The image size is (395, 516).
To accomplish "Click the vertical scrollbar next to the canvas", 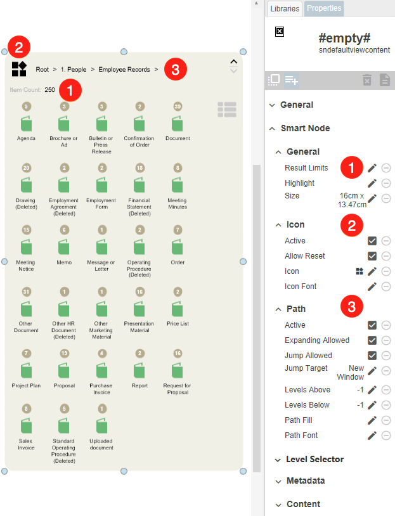I will pos(256,317).
